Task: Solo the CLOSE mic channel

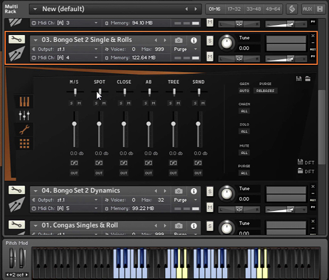Action: point(121,103)
